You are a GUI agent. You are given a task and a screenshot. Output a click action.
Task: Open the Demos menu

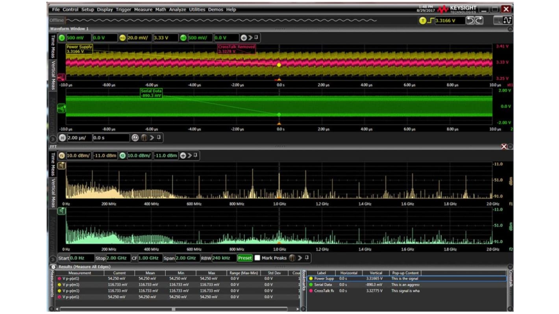[215, 9]
